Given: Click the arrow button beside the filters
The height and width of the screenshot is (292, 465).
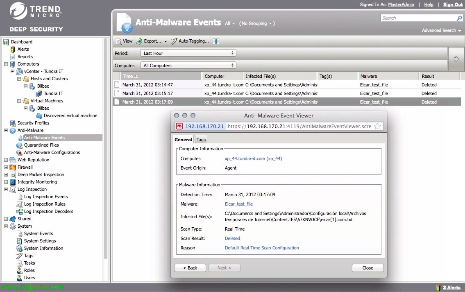Looking at the screenshot, I should (x=456, y=59).
